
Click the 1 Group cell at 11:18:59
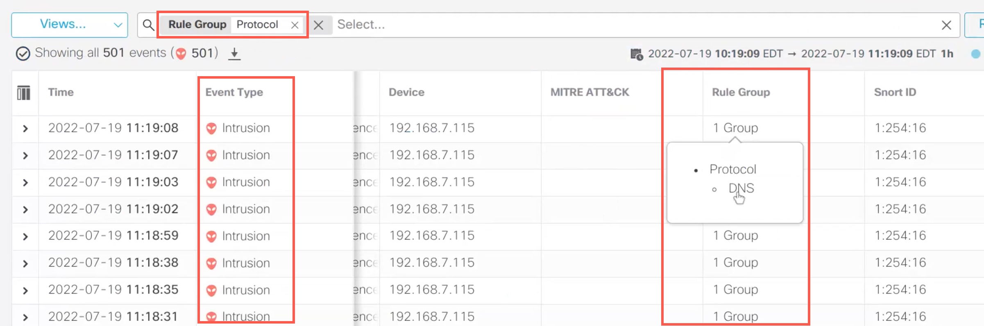(735, 236)
